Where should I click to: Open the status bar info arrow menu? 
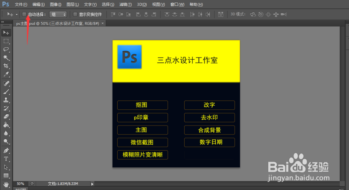coord(92,184)
